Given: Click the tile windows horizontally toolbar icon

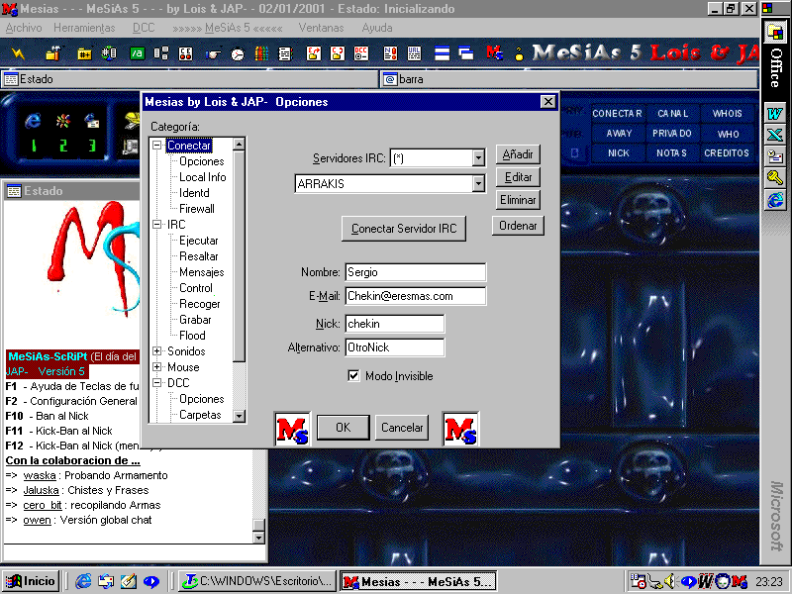Looking at the screenshot, I should click(x=442, y=53).
